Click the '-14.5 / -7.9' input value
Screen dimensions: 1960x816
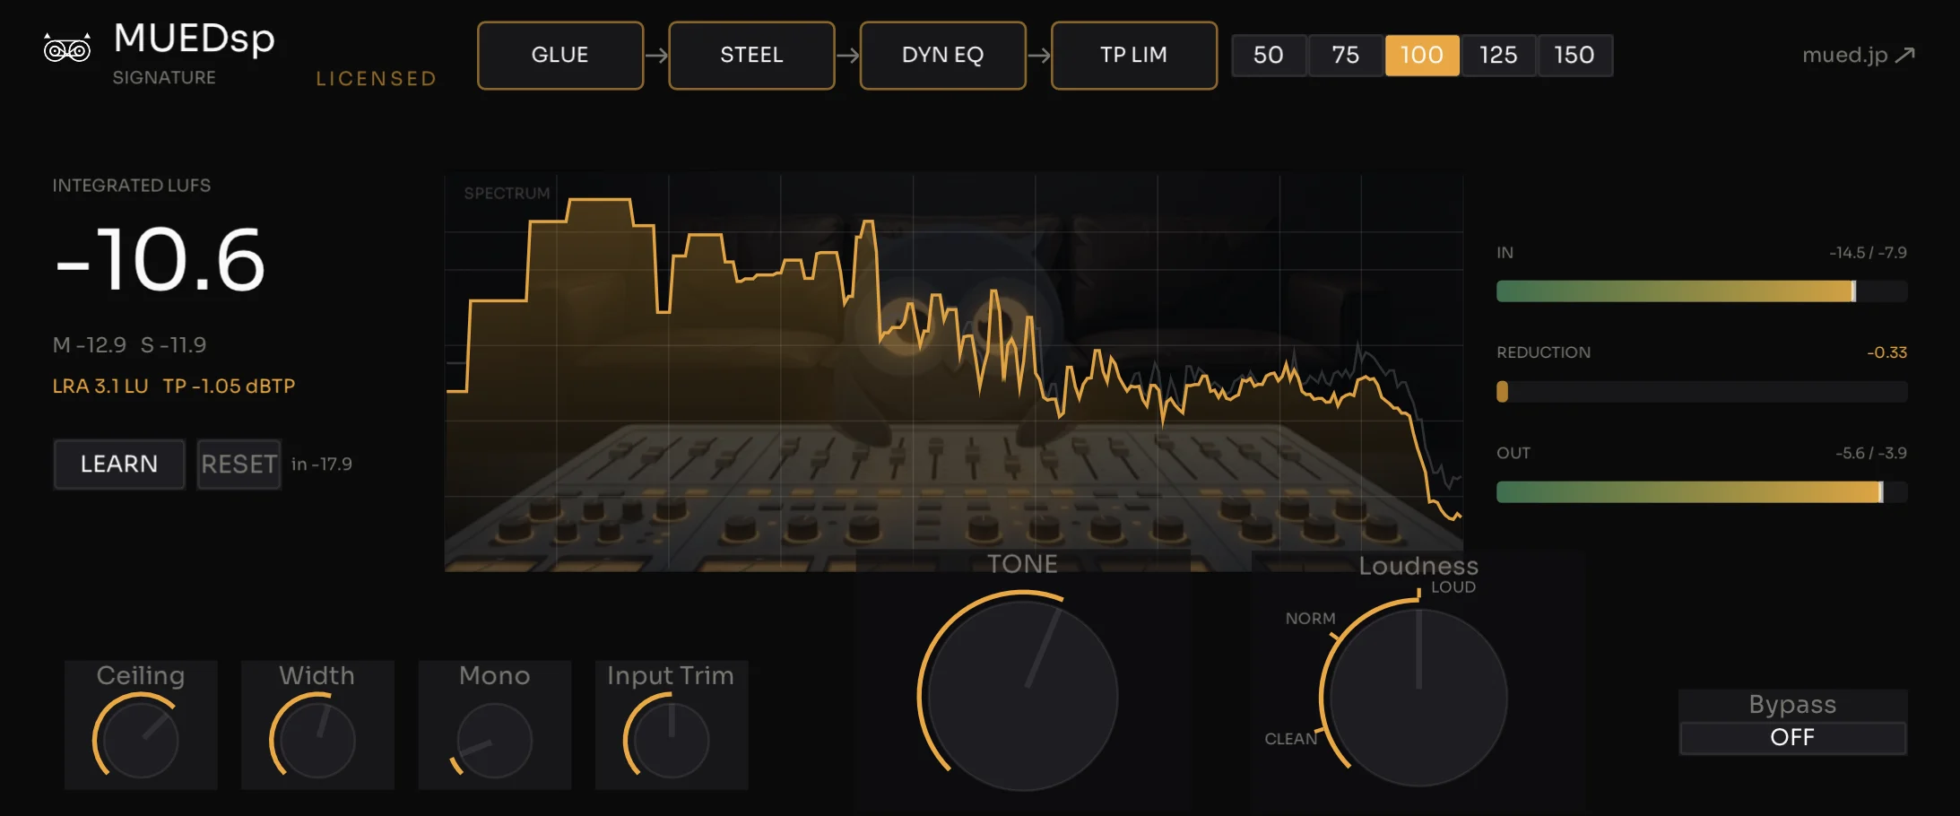coord(1868,253)
